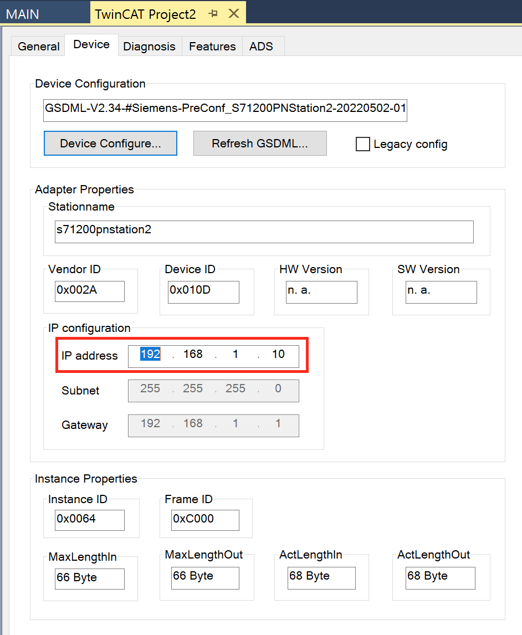Screen dimensions: 522x635
Task: Click the Stationname text field
Action: coord(264,232)
